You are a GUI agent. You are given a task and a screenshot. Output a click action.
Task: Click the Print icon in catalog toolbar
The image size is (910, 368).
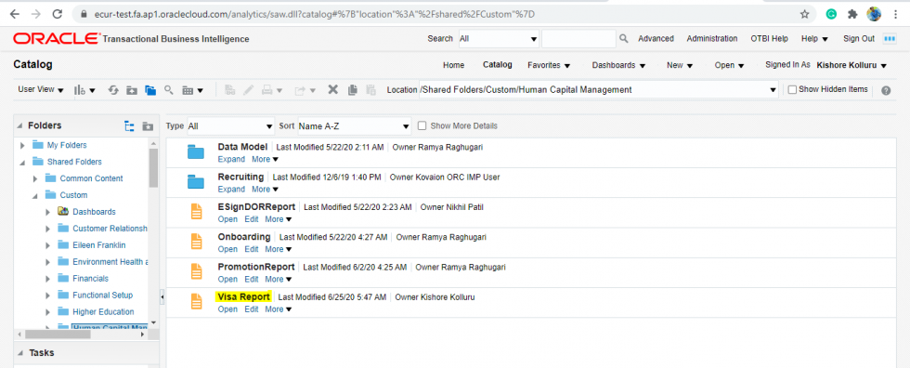pyautogui.click(x=270, y=90)
